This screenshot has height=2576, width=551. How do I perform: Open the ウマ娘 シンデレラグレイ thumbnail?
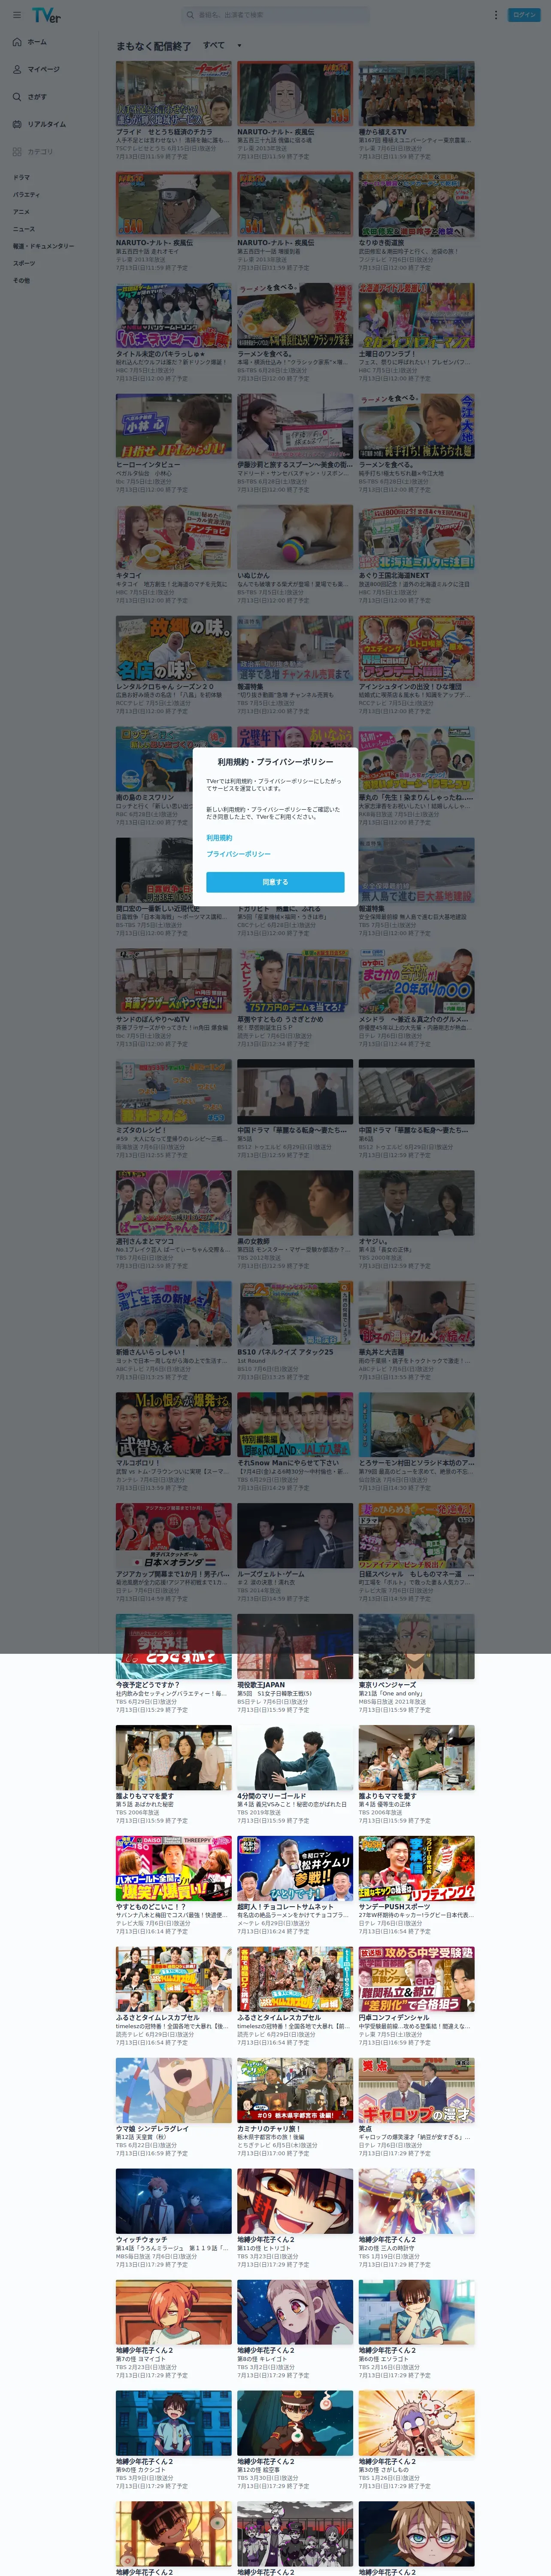[x=173, y=2091]
